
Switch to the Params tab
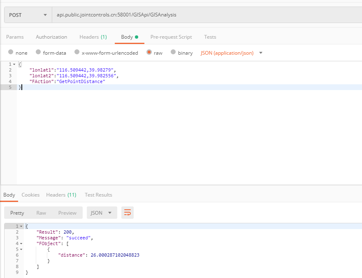[x=15, y=37]
